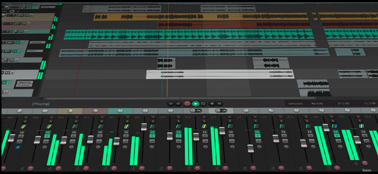Screen dimensions: 378x174
Task: Start recording with the red transport Record button
Action: pos(187,104)
